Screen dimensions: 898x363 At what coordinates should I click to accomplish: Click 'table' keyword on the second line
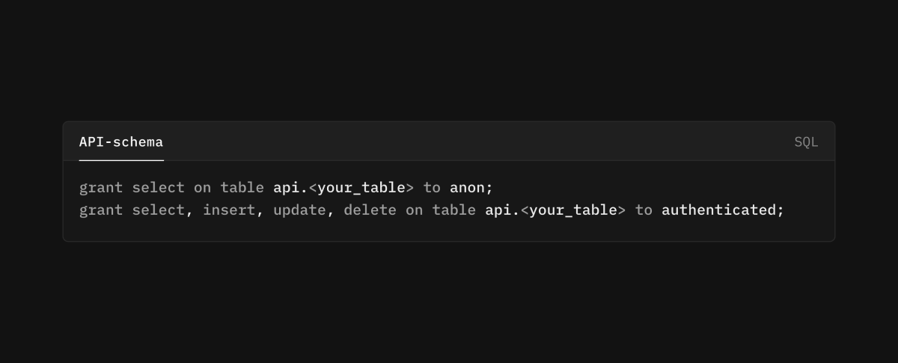(453, 210)
